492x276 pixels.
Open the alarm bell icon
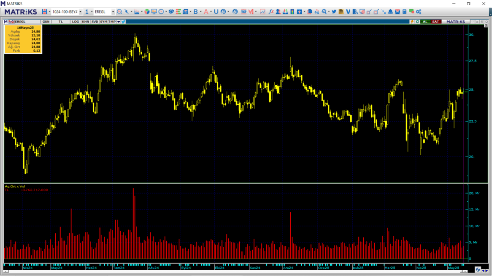coord(390,11)
